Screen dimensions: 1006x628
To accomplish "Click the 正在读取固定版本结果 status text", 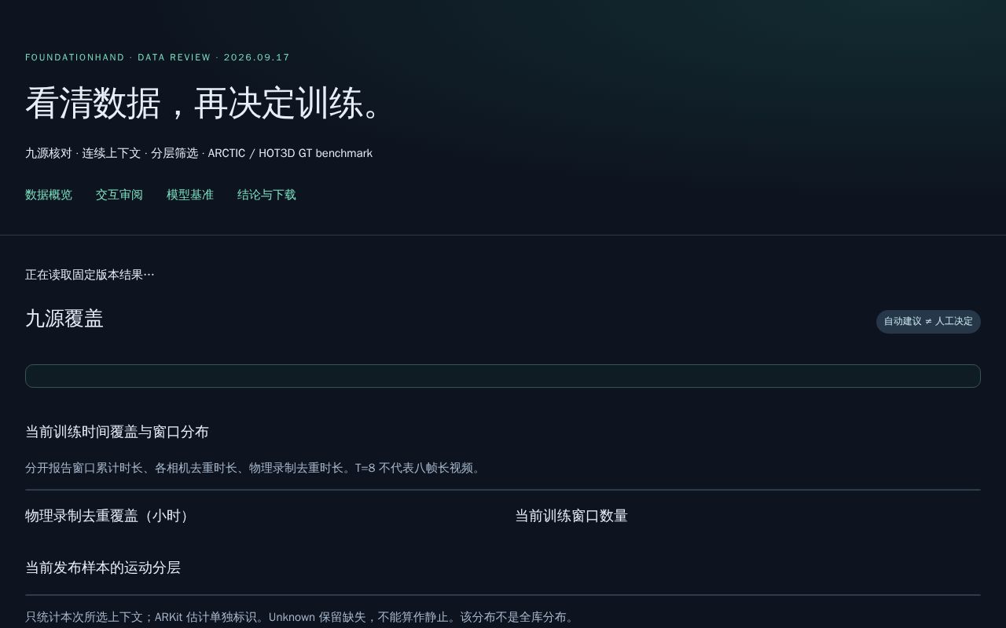I will point(90,275).
